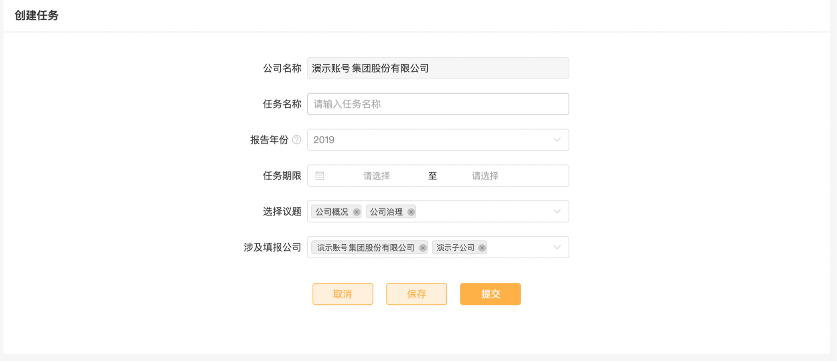This screenshot has height=362, width=837.
Task: Click the help icon beside 报告年份
Action: [297, 140]
